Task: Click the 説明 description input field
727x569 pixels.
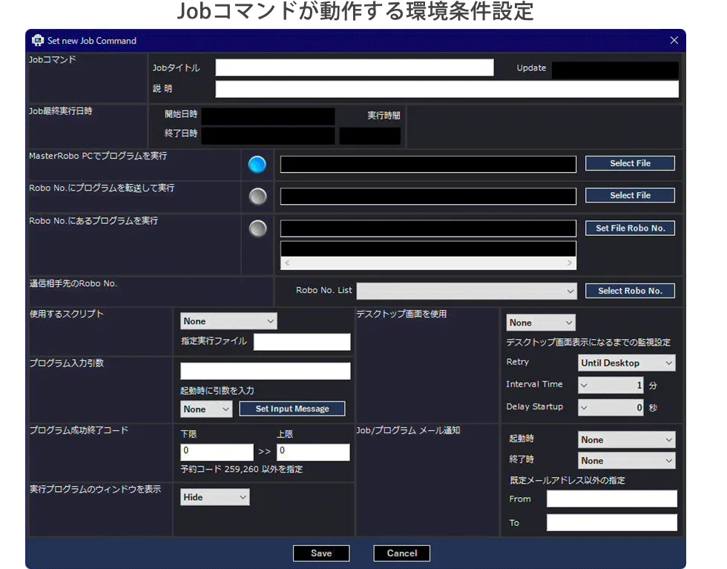Action: pyautogui.click(x=447, y=89)
